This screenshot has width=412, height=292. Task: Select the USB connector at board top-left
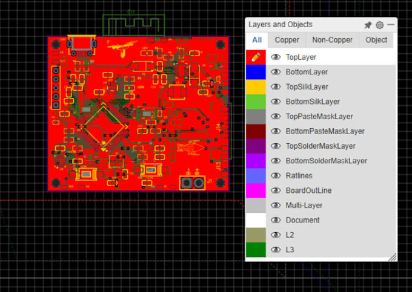click(82, 45)
